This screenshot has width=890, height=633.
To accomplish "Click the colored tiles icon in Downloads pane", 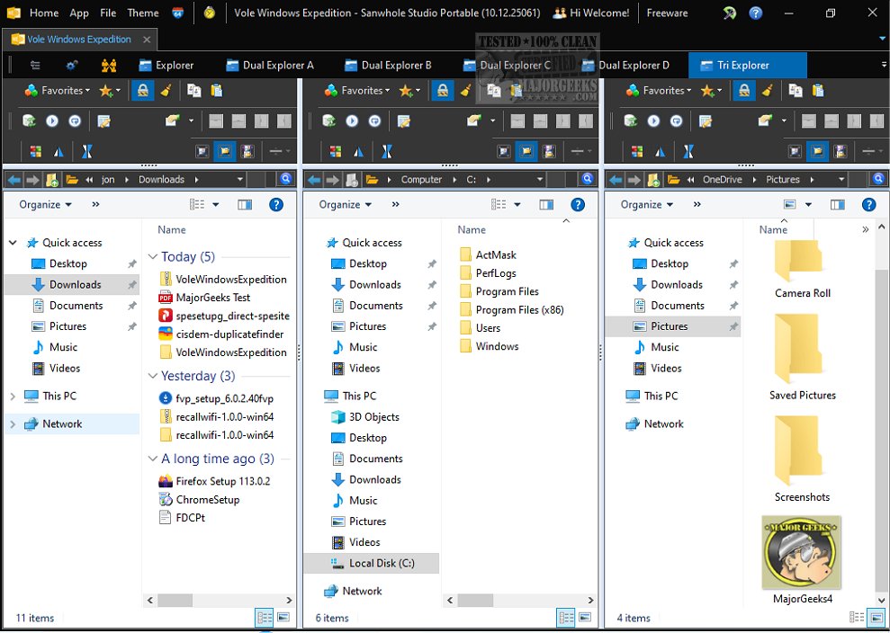I will 35,151.
